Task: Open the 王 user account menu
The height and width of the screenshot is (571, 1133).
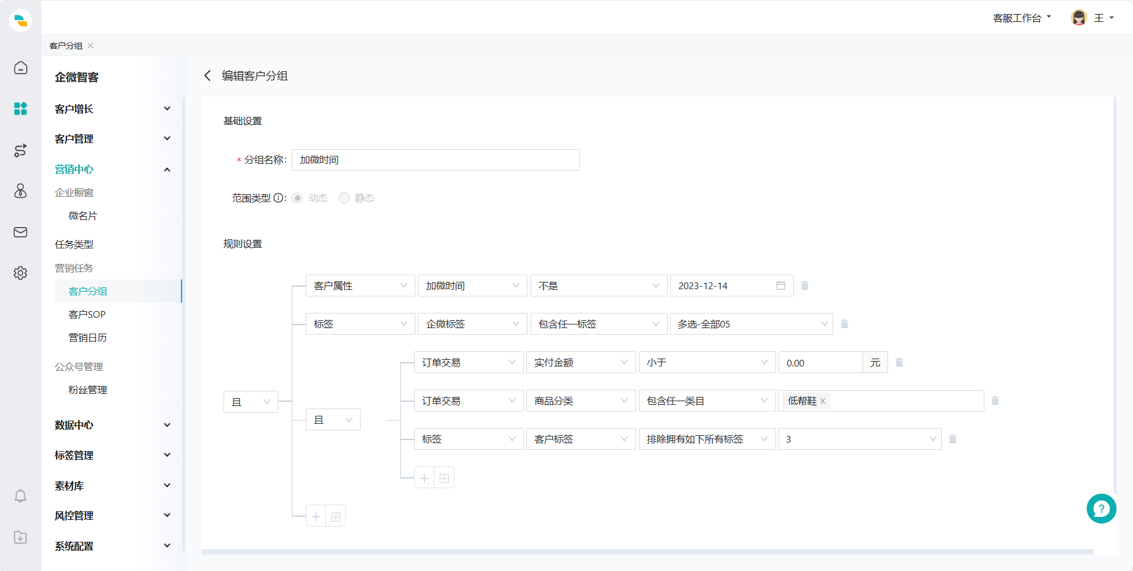Action: coord(1104,18)
